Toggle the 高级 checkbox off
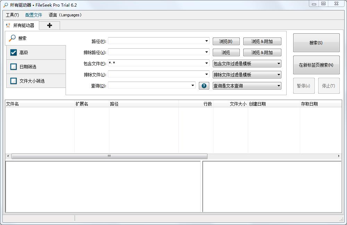The height and width of the screenshot is (225, 347). (x=13, y=52)
